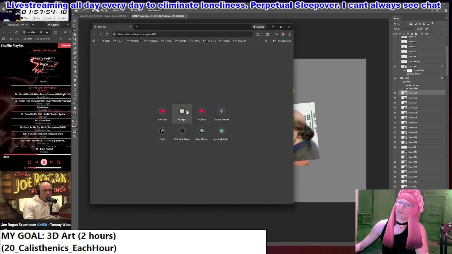This screenshot has height=254, width=452.
Task: Hide the LINE group layer
Action: [x=395, y=78]
